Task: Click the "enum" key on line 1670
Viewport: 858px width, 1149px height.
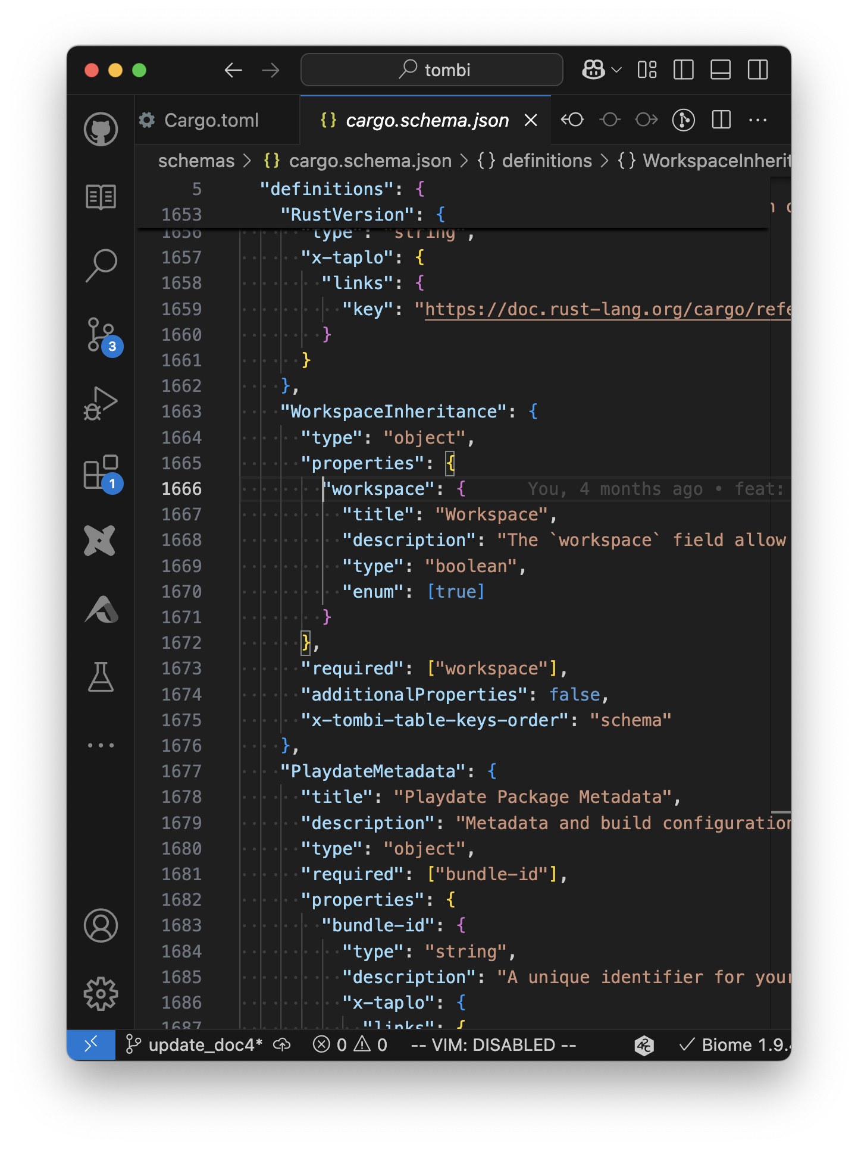Action: pos(373,592)
